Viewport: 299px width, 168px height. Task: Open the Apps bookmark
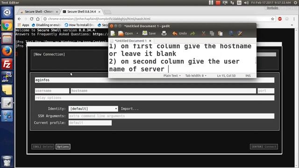click(x=23, y=25)
